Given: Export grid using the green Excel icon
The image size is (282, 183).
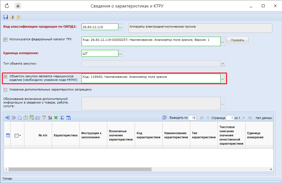Looking at the screenshot, I should click(x=56, y=118).
